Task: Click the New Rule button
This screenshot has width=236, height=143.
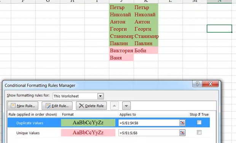Action: 23,106
